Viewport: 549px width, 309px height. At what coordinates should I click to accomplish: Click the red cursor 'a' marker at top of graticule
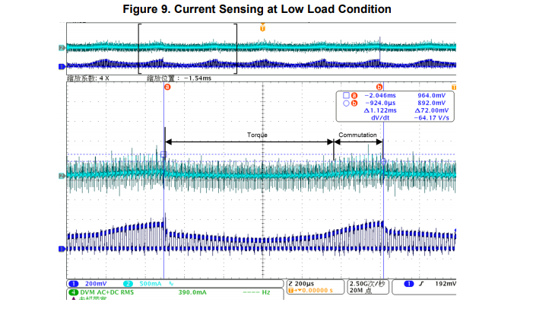point(167,87)
